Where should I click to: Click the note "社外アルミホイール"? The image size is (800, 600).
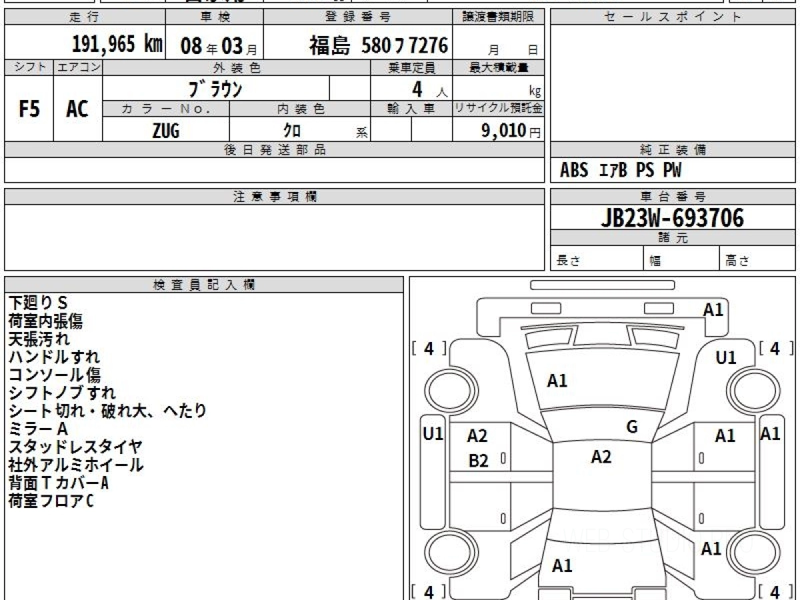76,465
